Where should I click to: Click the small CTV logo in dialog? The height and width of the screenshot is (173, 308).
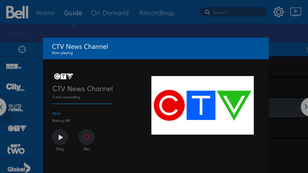click(64, 76)
